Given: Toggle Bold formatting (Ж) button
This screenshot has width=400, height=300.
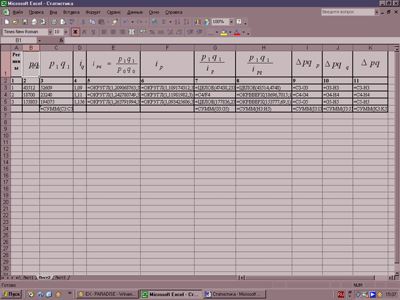Looking at the screenshot, I should click(x=74, y=31).
